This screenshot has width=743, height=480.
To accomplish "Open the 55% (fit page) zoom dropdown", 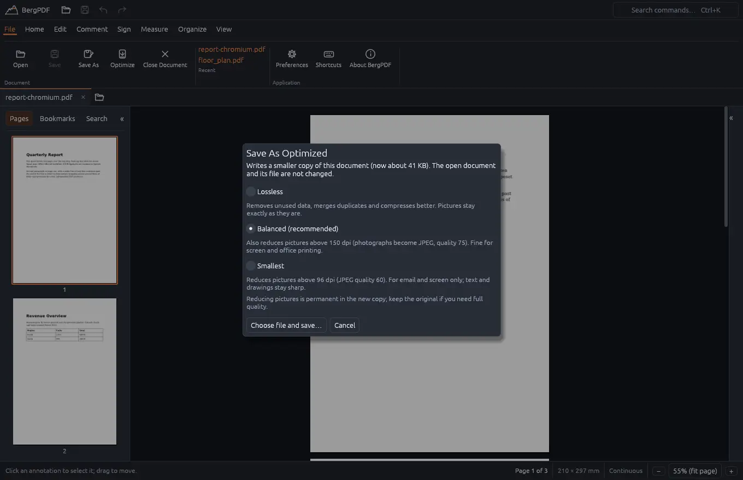I will pos(695,471).
